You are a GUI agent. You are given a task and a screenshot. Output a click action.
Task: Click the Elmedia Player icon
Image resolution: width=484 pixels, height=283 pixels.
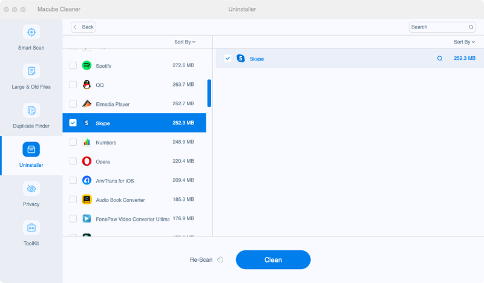[87, 103]
